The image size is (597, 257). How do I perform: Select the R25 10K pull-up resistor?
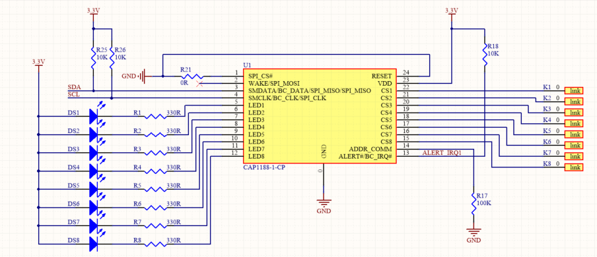(x=93, y=58)
